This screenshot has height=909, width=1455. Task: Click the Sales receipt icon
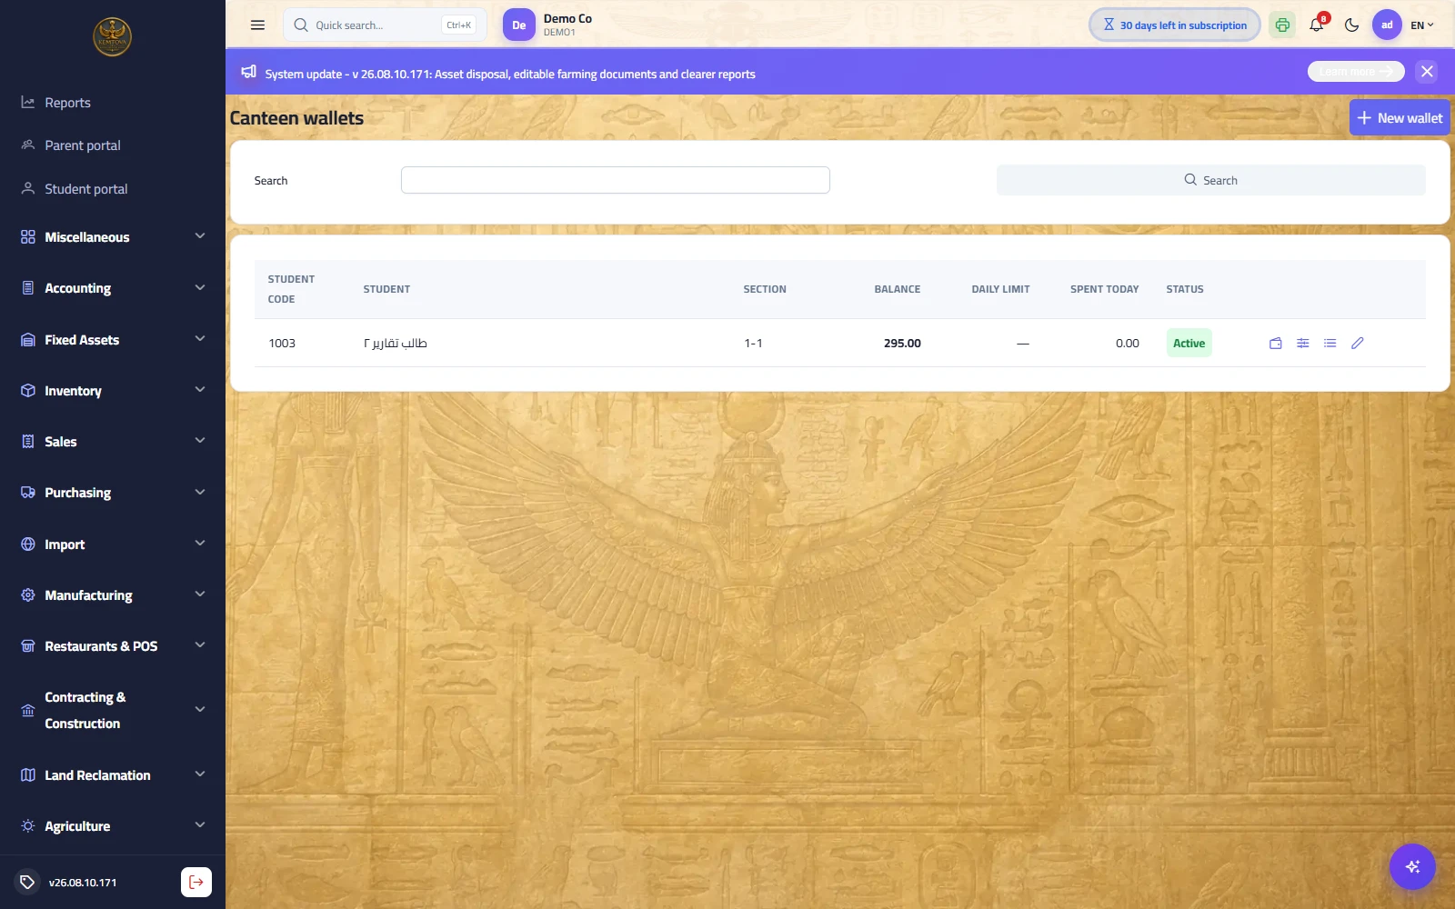(x=28, y=442)
